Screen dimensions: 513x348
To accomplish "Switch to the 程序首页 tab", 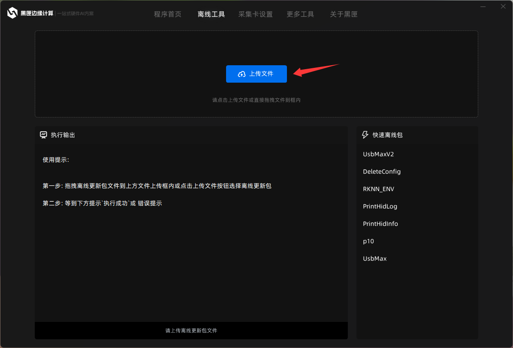I will tap(168, 14).
